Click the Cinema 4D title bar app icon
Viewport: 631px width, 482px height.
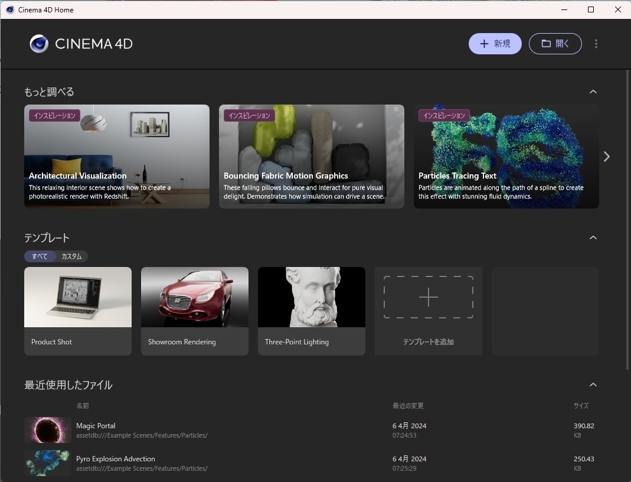coord(10,9)
